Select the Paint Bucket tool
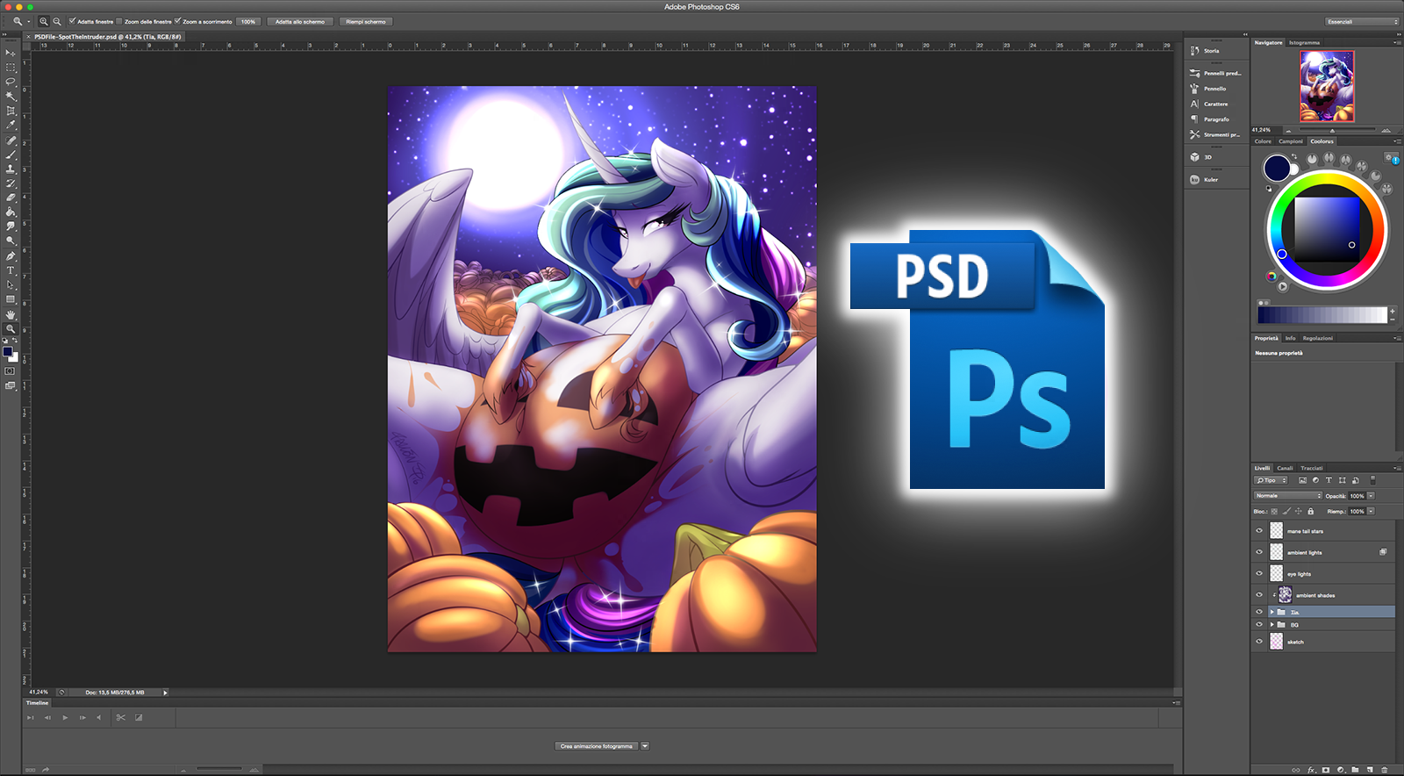The width and height of the screenshot is (1404, 776). point(11,212)
